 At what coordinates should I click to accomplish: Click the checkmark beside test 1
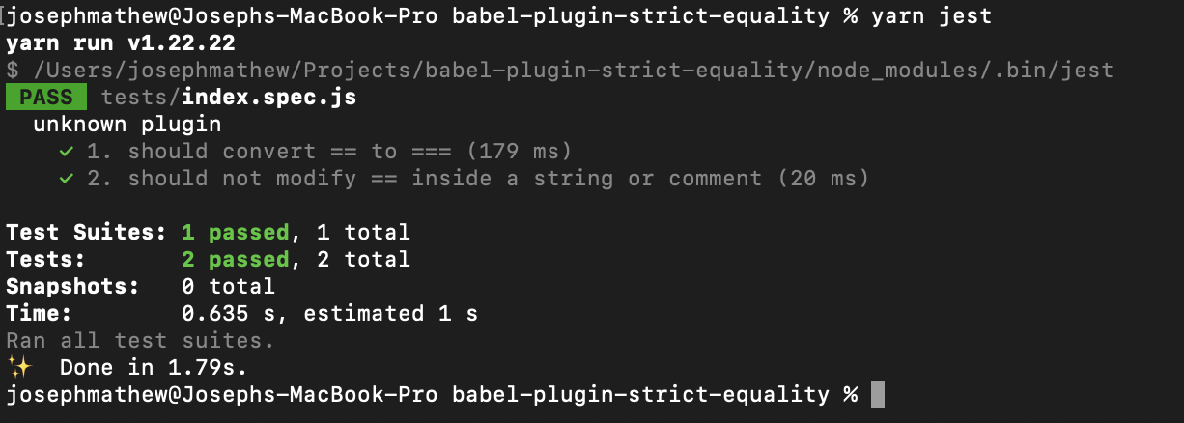pyautogui.click(x=66, y=152)
